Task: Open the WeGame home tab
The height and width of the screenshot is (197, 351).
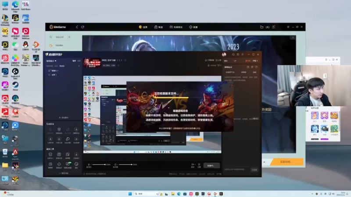Action: click(x=143, y=27)
